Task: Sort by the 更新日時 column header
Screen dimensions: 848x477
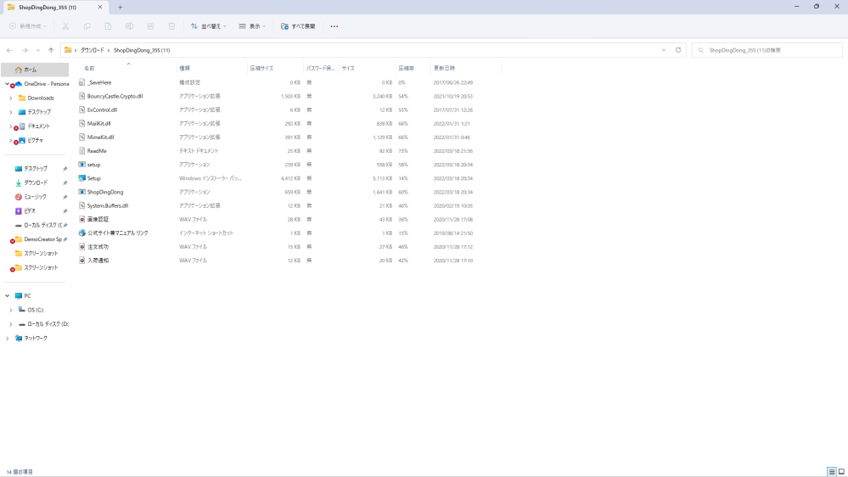Action: (x=444, y=68)
